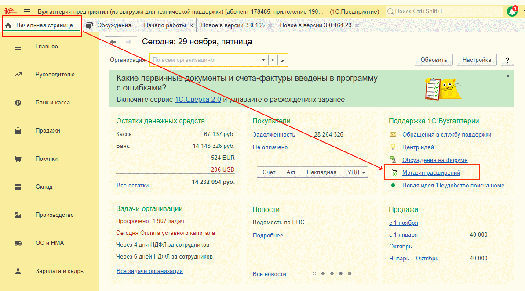
Task: Open the Руководителю section
Action: [x=55, y=75]
